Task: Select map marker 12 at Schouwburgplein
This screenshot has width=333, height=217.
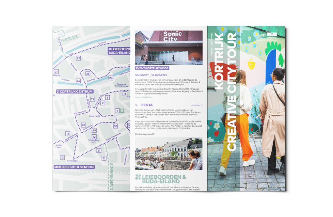Action: coord(94,137)
